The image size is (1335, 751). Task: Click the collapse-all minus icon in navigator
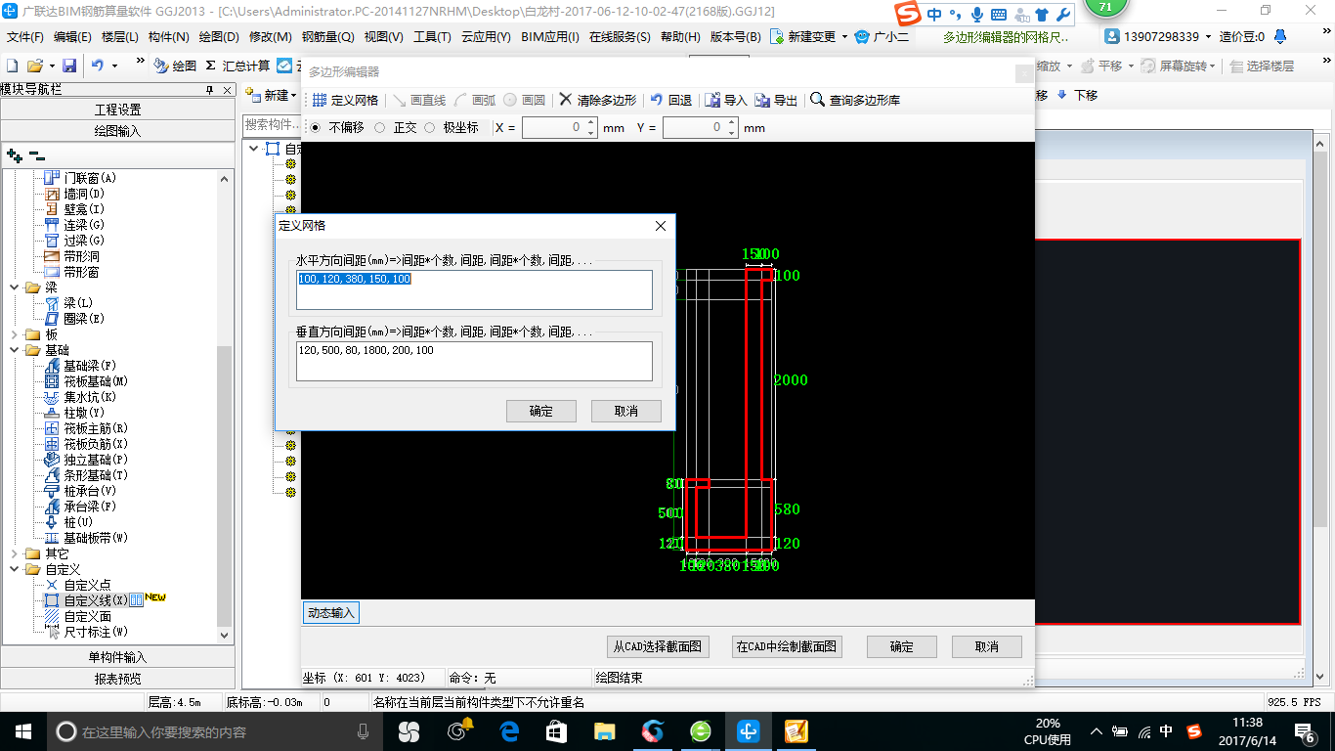pos(36,155)
